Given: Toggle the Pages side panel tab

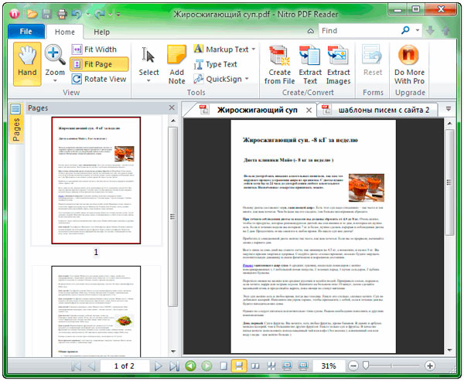Looking at the screenshot, I should click(15, 125).
